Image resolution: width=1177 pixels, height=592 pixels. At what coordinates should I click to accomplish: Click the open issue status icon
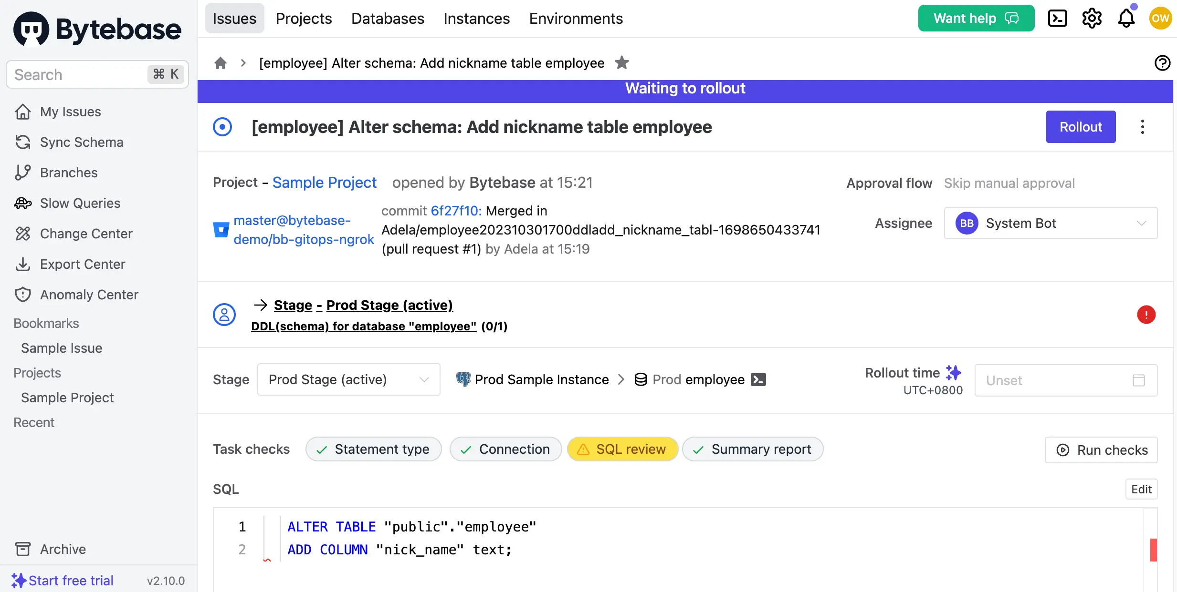(222, 127)
